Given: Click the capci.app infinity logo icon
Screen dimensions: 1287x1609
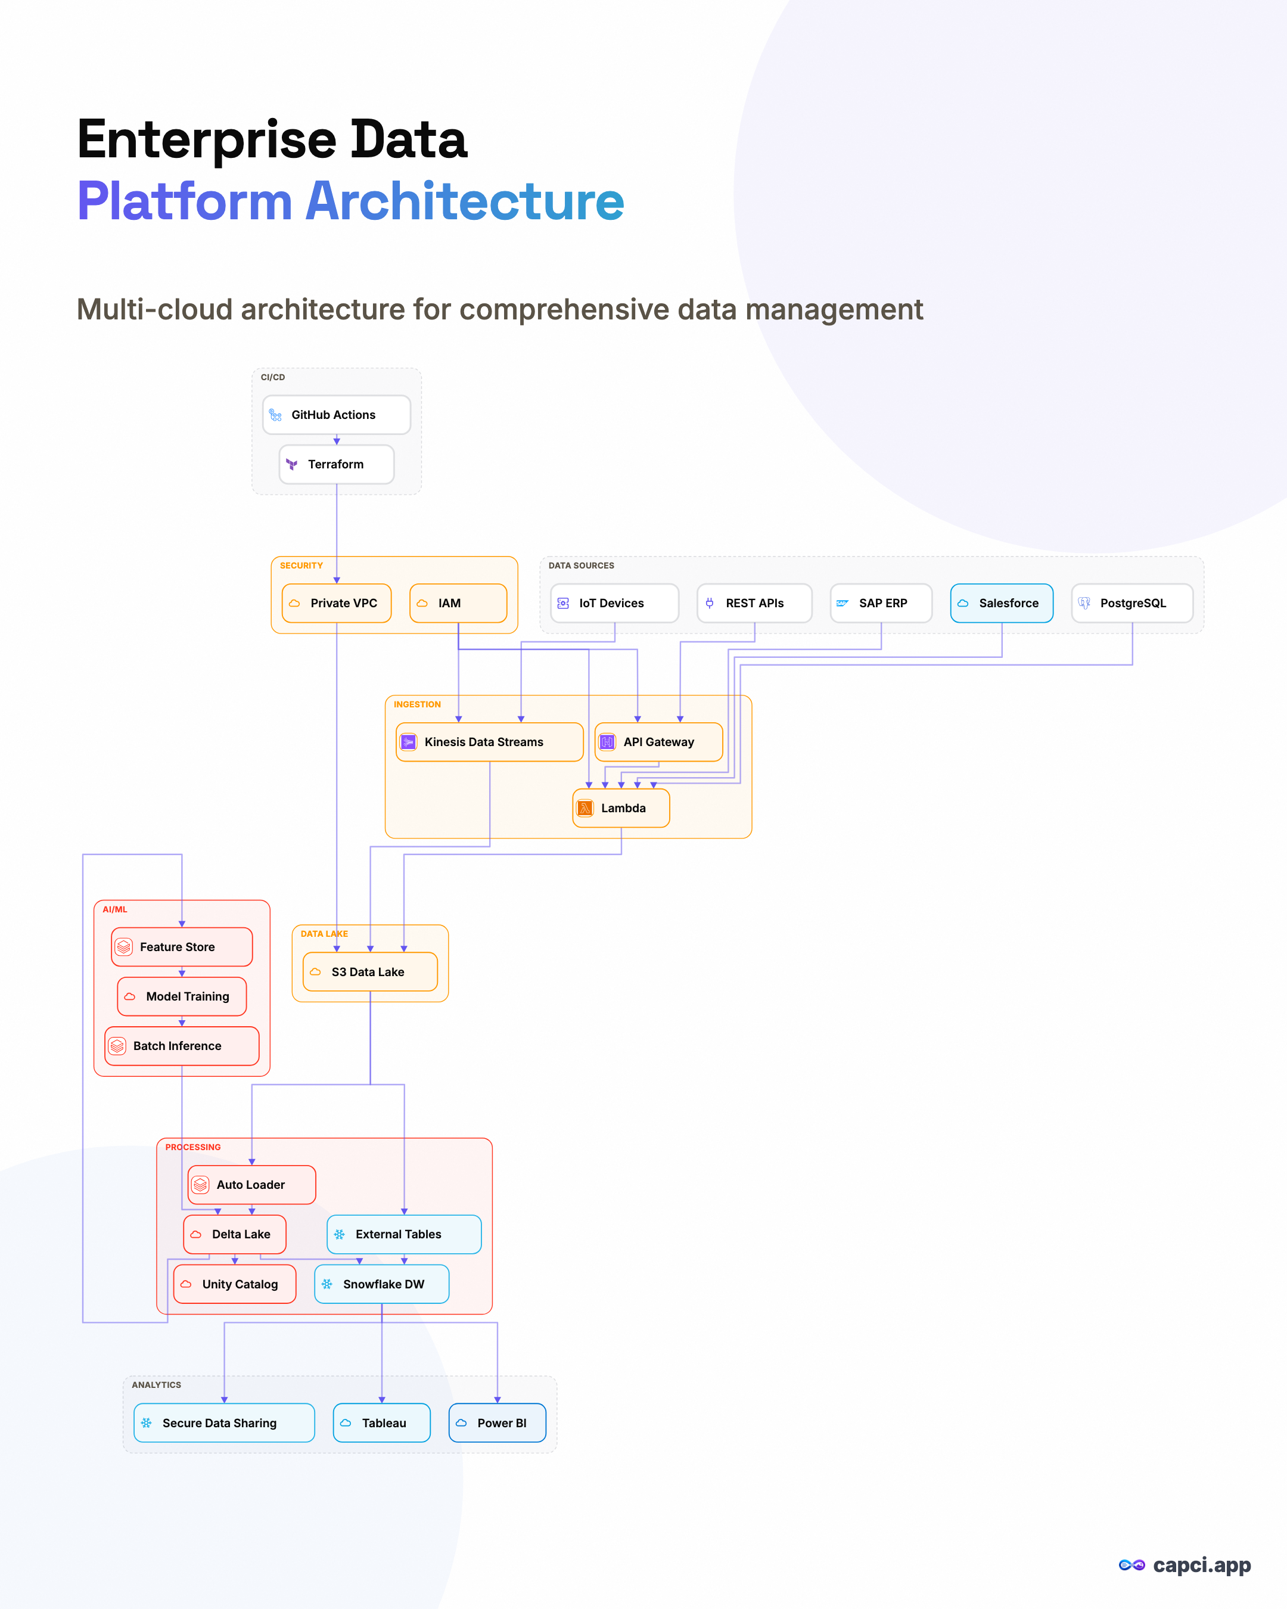Looking at the screenshot, I should 1132,1565.
